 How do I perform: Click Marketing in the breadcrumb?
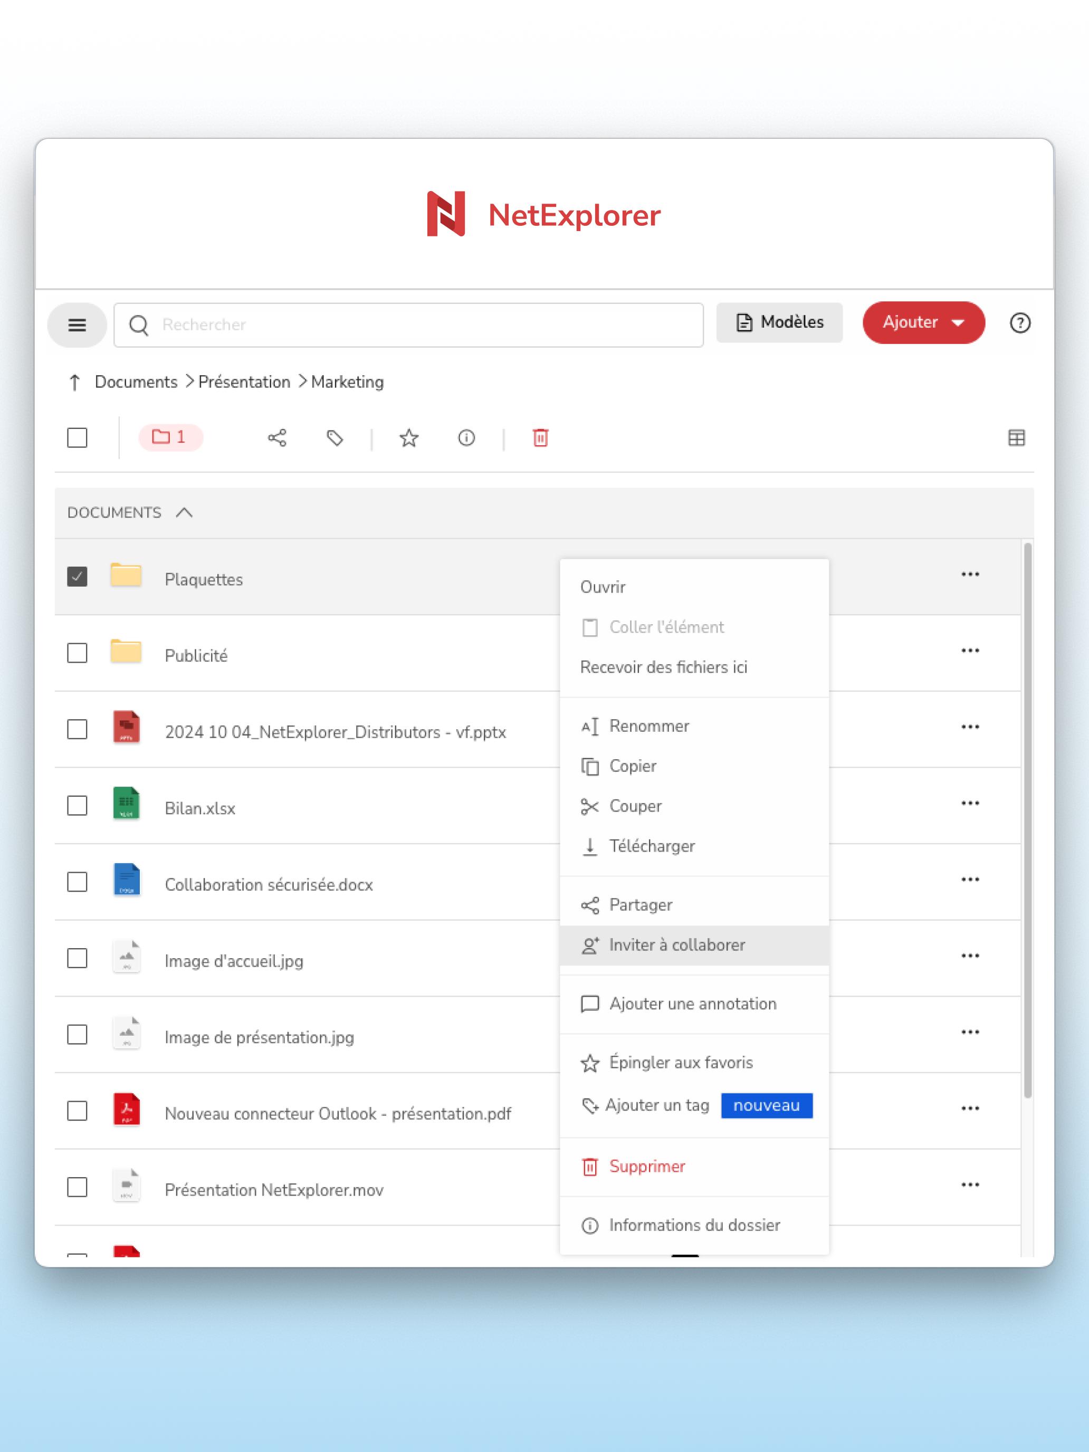tap(347, 382)
